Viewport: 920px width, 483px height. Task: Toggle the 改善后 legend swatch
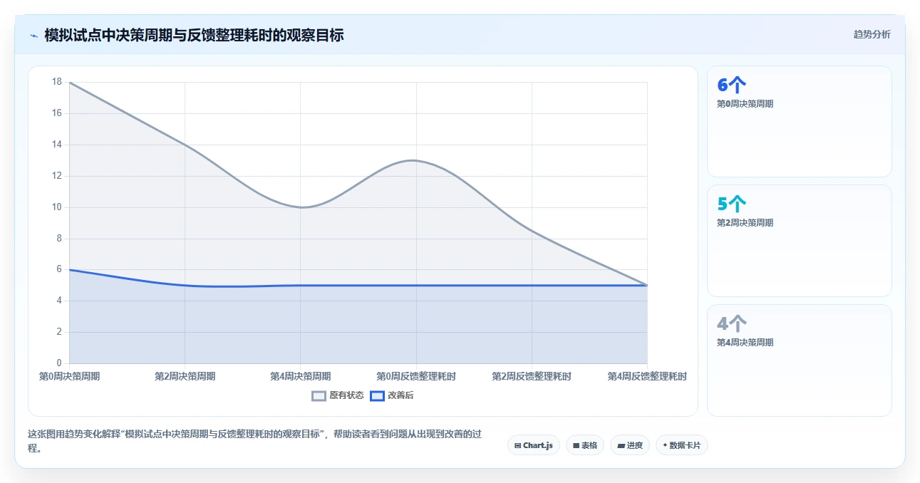pos(377,395)
